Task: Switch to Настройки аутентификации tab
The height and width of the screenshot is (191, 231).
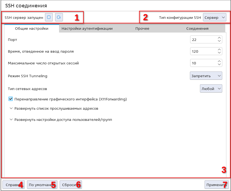Action: [x=87, y=28]
